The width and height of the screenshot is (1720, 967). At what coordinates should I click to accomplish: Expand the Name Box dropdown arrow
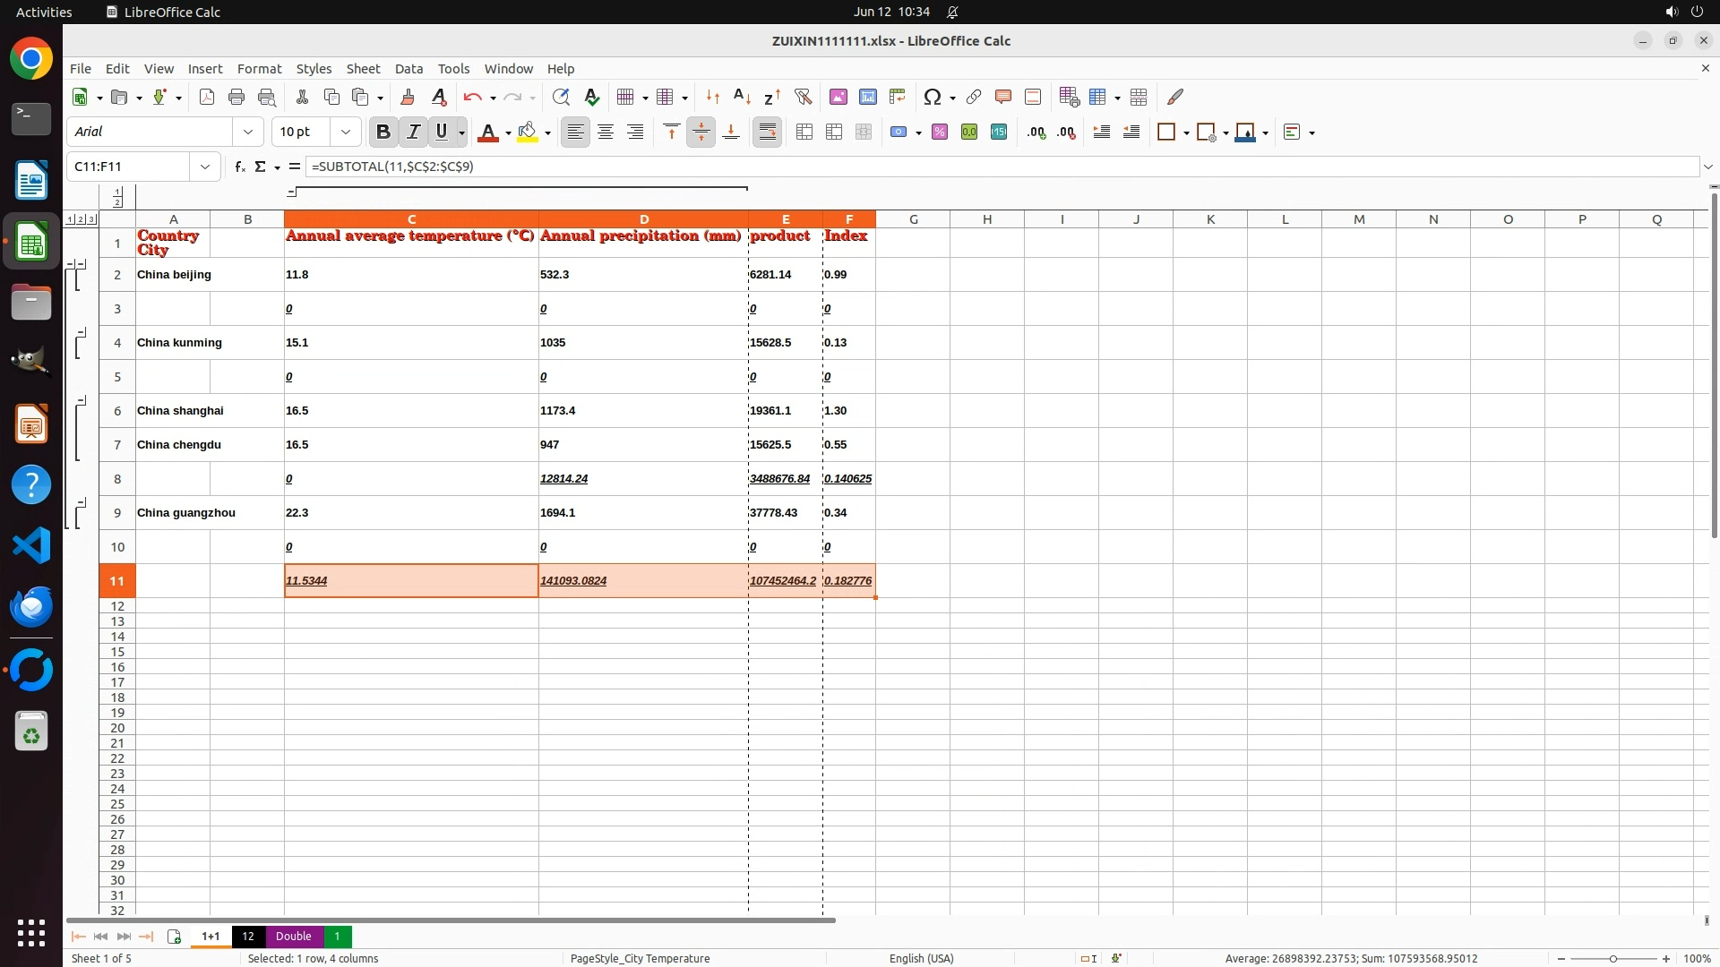(x=205, y=167)
